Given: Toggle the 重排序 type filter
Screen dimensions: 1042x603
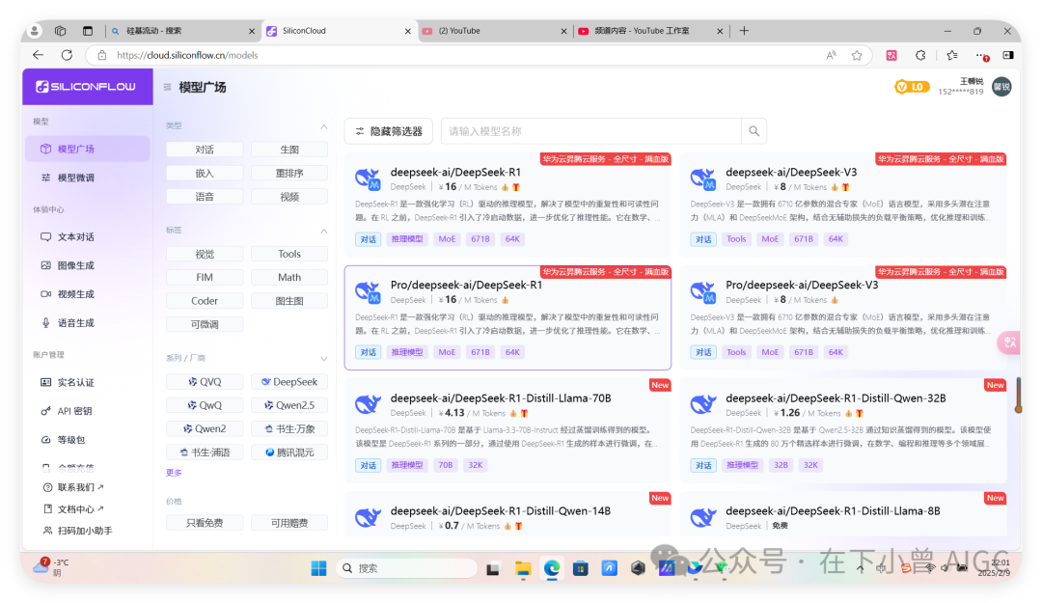Looking at the screenshot, I should [x=289, y=173].
